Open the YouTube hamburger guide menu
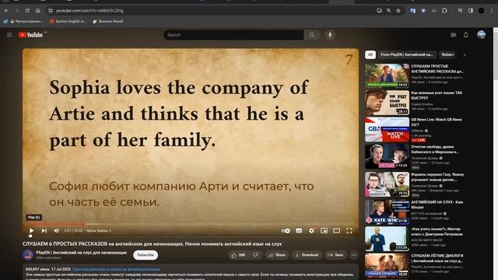This screenshot has width=498, height=280. click(9, 35)
